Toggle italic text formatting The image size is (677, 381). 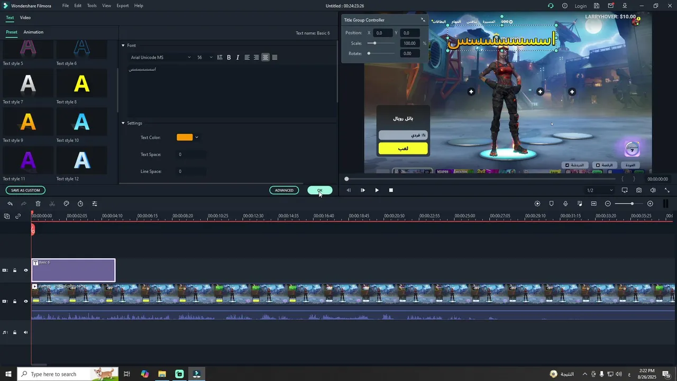[x=237, y=57]
